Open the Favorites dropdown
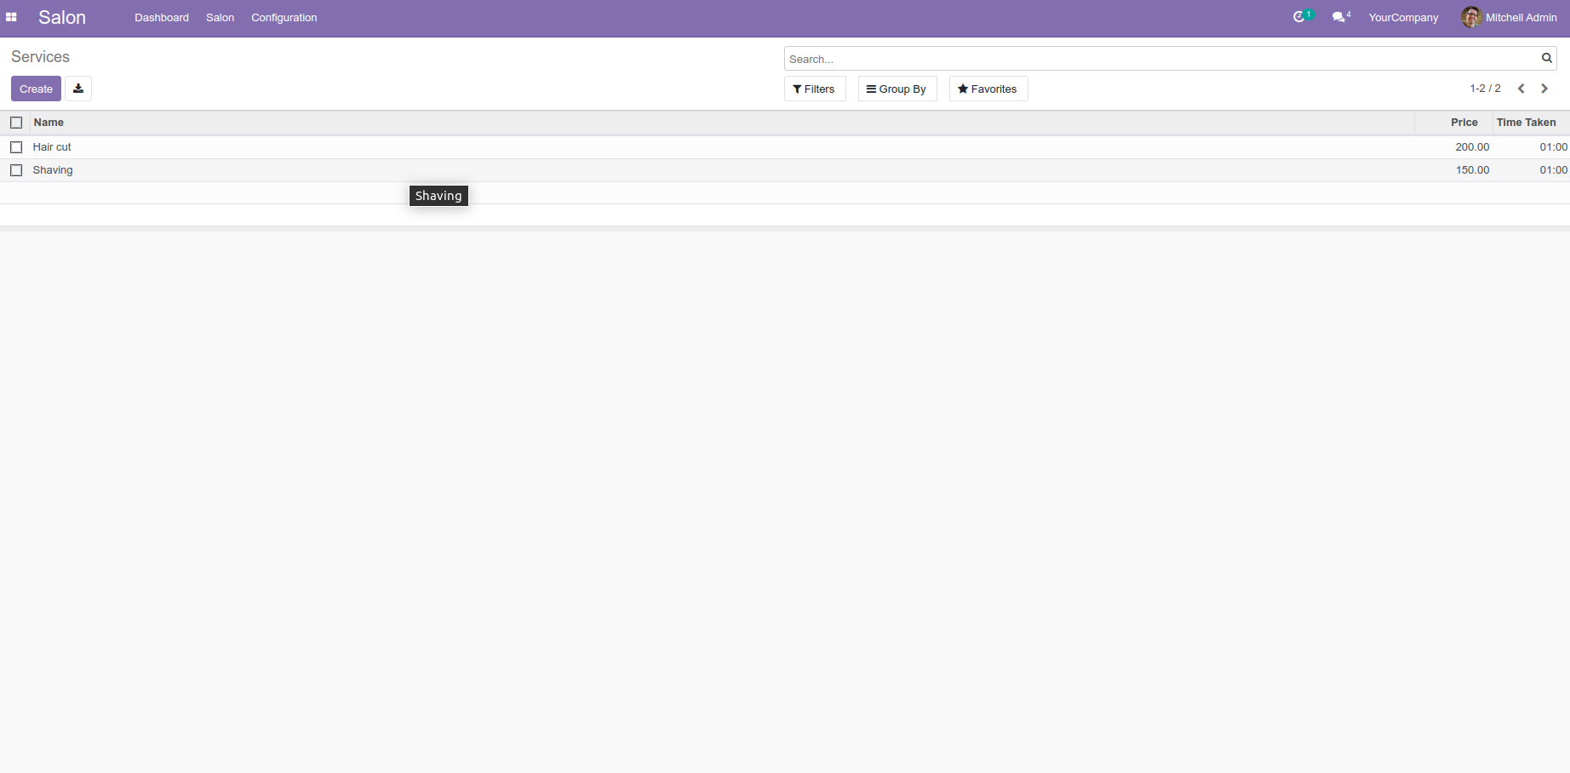 pos(988,89)
